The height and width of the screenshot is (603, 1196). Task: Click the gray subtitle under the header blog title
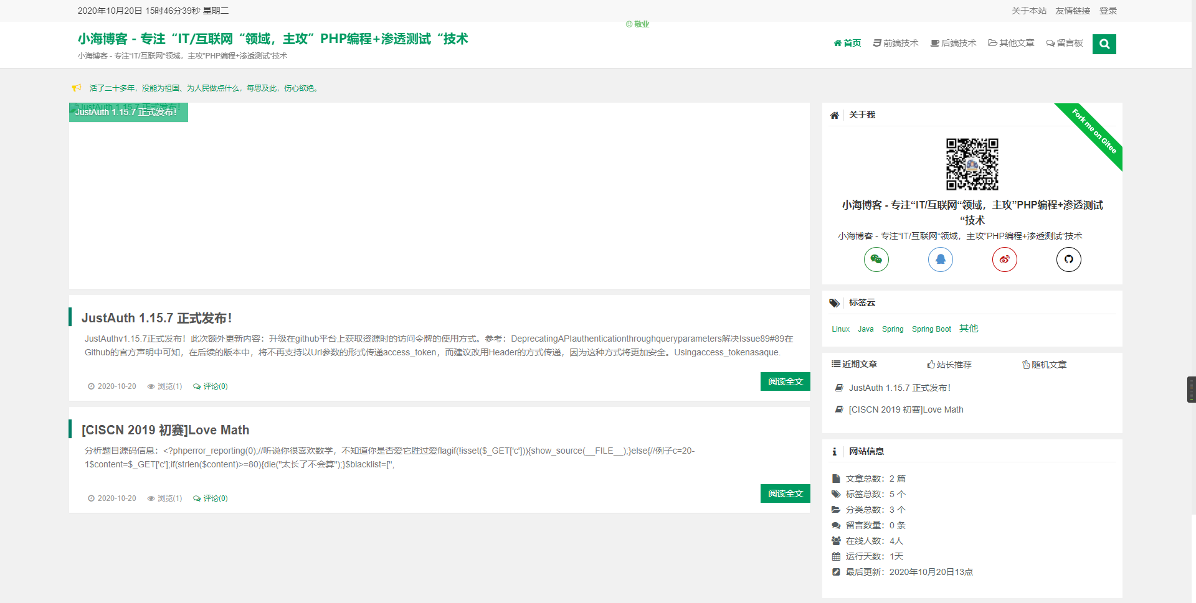coord(183,56)
